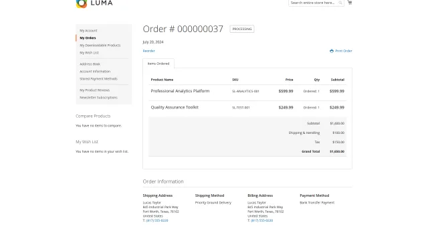Click the July 20, 2024 order date
This screenshot has width=428, height=241.
click(153, 42)
